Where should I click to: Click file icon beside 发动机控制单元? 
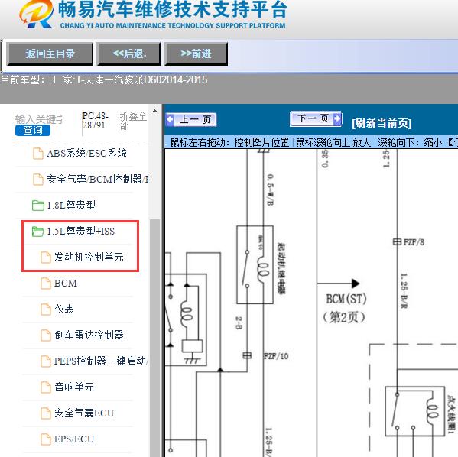[x=46, y=258]
